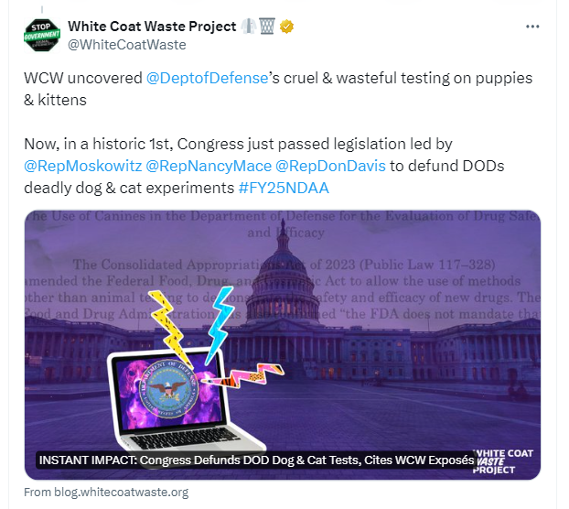Click the White Coat Waste Project logo in the card
Screen dimensions: 569x509
tap(503, 461)
